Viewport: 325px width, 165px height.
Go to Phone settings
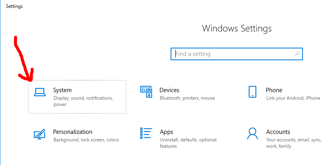click(x=274, y=90)
